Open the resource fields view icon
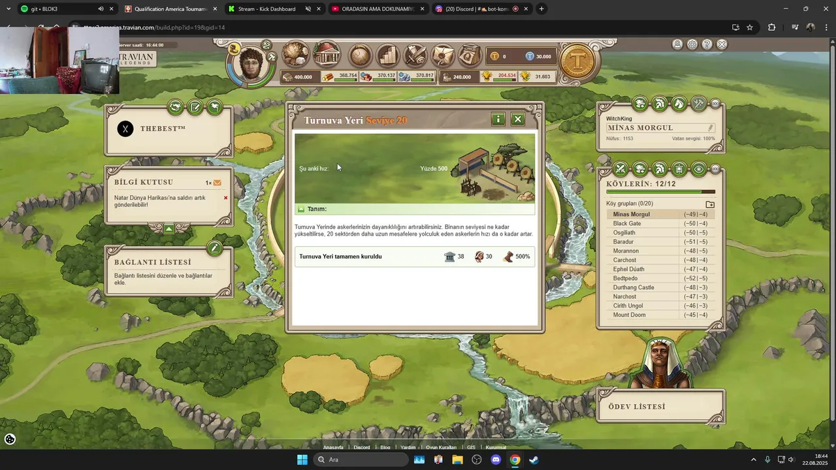Screen dimensions: 836x470 pyautogui.click(x=295, y=55)
